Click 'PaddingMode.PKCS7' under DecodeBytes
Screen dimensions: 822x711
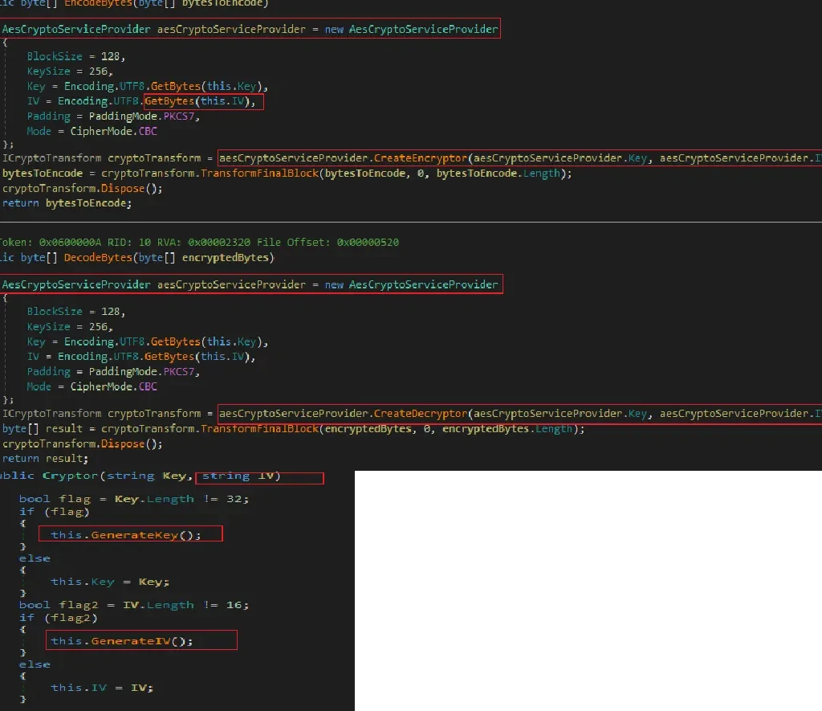(x=141, y=371)
